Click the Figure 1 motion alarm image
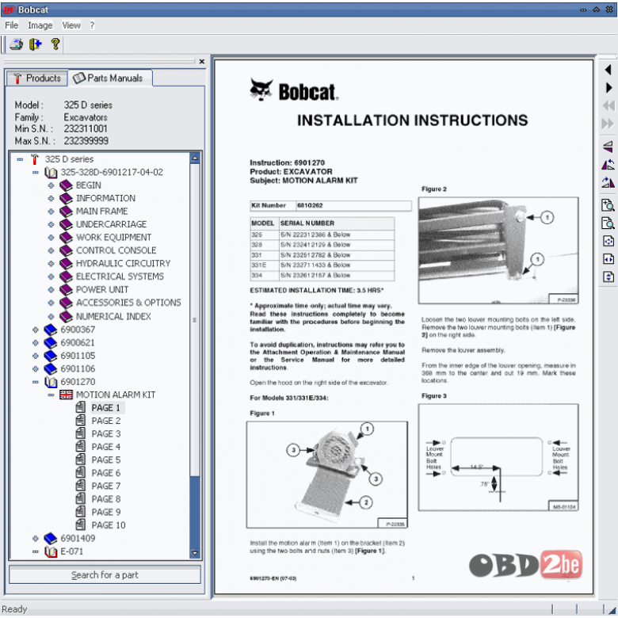The width and height of the screenshot is (618, 618). (327, 475)
